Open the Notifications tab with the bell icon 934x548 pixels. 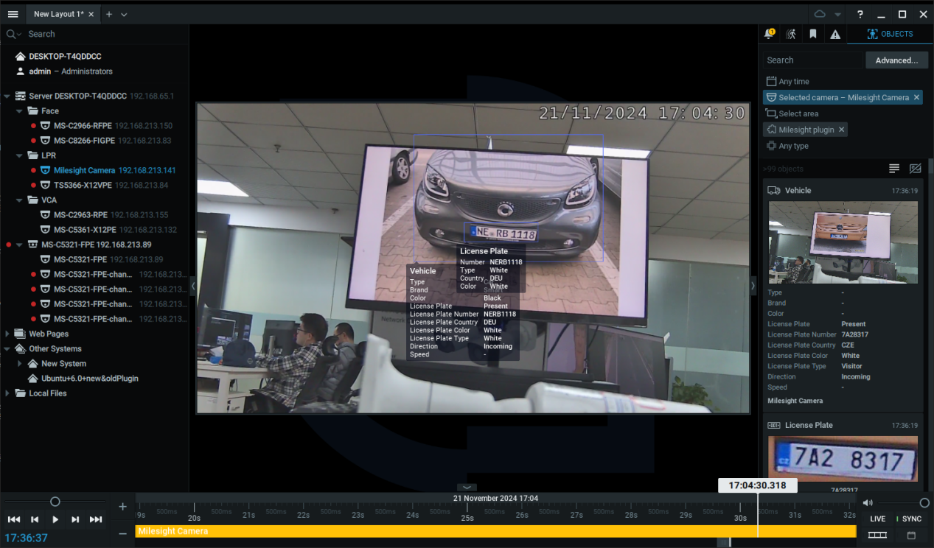(770, 34)
